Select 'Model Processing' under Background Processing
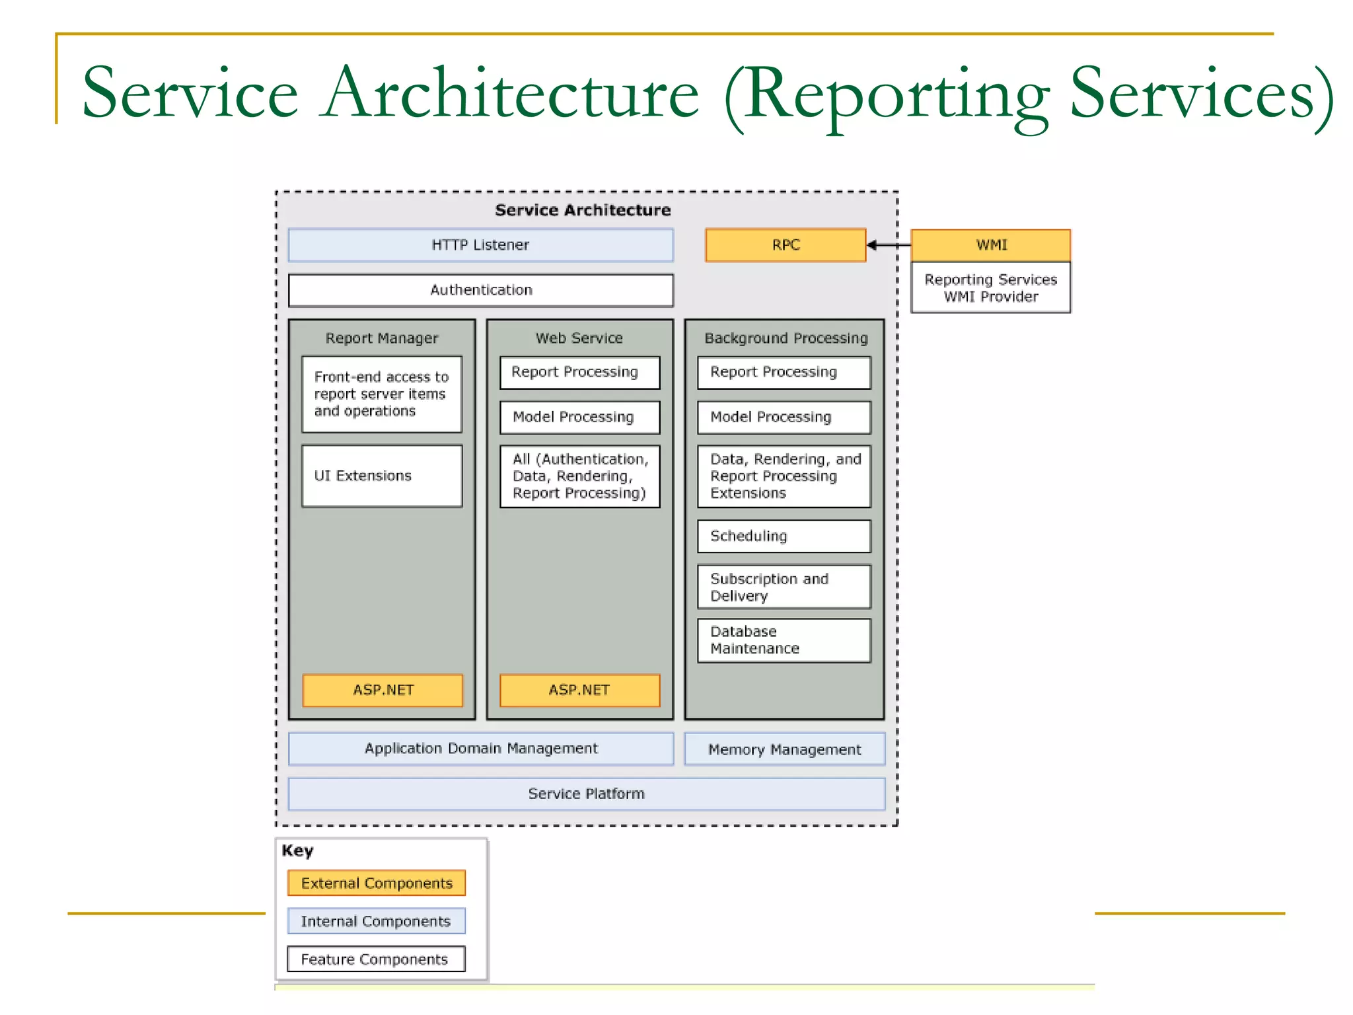Screen dimensions: 1353x1015 pyautogui.click(x=784, y=417)
